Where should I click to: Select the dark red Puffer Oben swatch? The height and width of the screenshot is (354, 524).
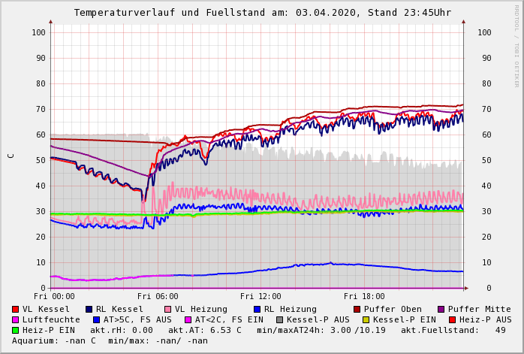pos(357,309)
